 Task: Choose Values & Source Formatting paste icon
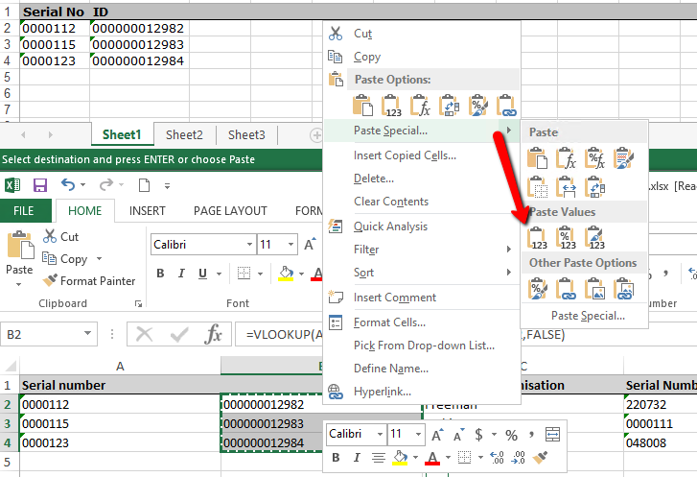pyautogui.click(x=594, y=238)
